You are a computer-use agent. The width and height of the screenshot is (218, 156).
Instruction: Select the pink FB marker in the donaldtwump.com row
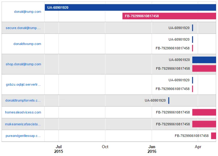tap(193, 48)
